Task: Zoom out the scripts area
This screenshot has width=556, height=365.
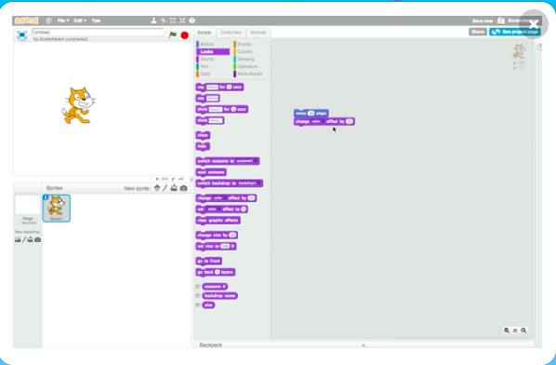Action: (507, 331)
